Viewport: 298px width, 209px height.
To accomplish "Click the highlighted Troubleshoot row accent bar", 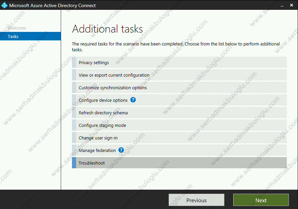I will click(73, 163).
